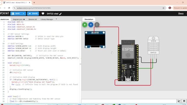
Task: Open the simulation options three-dot menu
Action: pos(97,25)
